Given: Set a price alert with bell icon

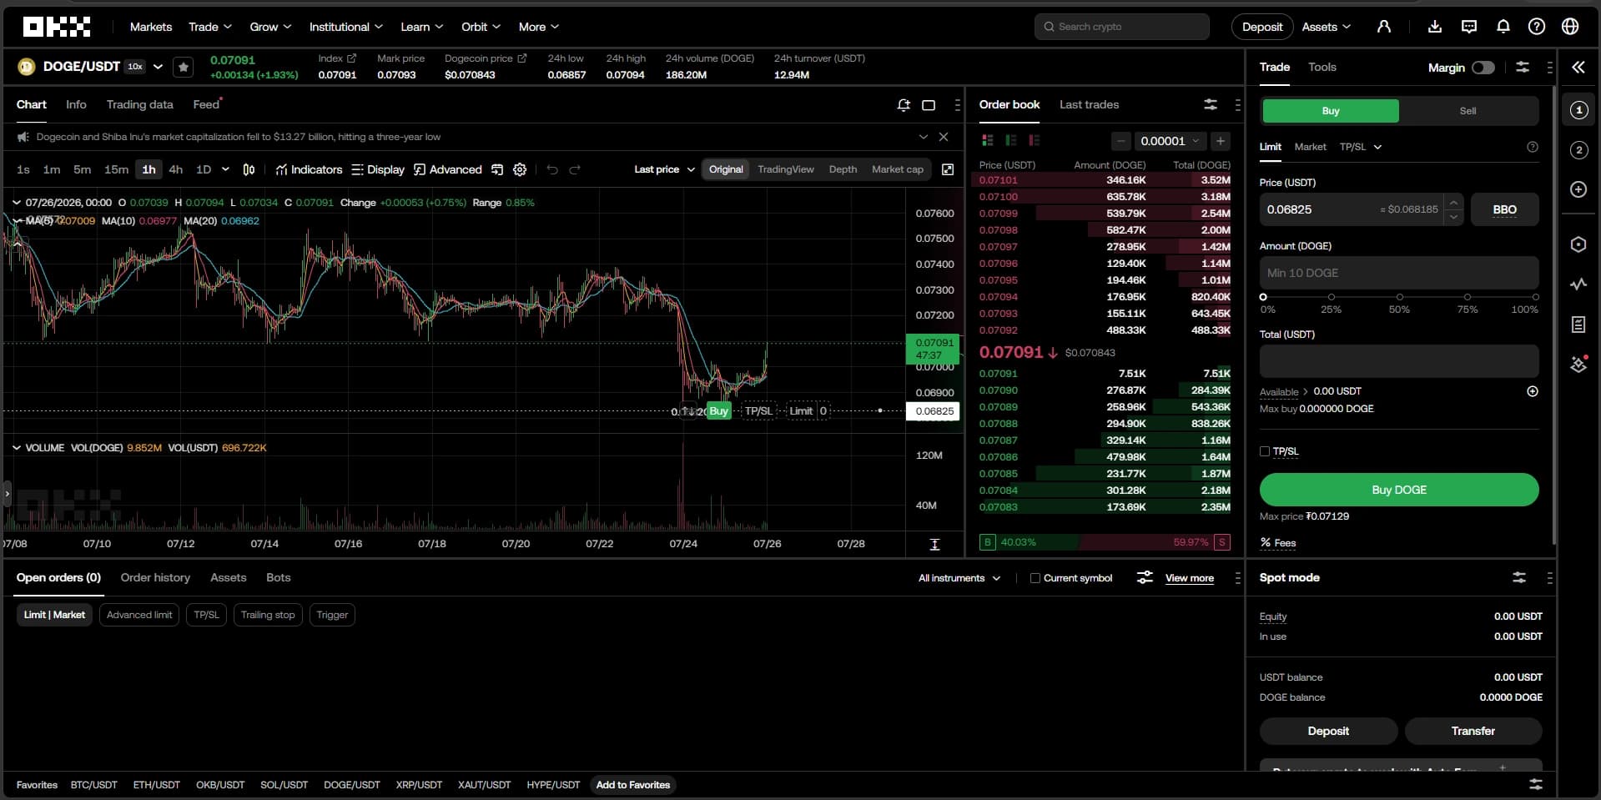Looking at the screenshot, I should pos(904,105).
